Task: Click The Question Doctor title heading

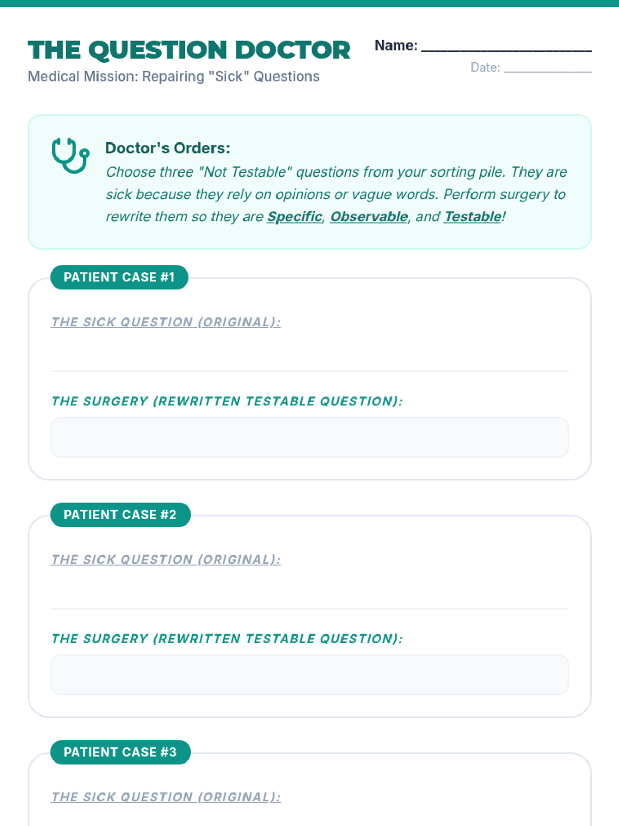Action: click(189, 51)
